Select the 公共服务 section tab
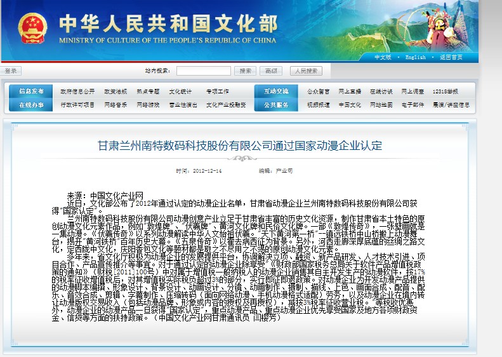The height and width of the screenshot is (357, 502). click(276, 105)
